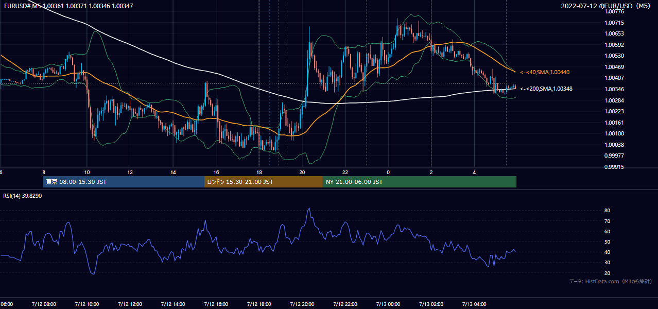Image resolution: width=658 pixels, height=309 pixels.
Task: Select hour label 16 under the price chart
Action: point(216,172)
